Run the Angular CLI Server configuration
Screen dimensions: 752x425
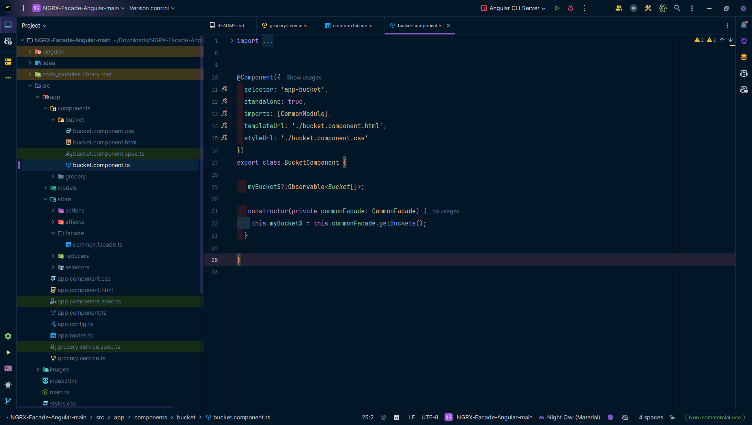click(x=557, y=8)
